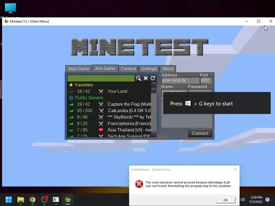Click the Connect button
Screen dimensions: 275x206
(200, 134)
